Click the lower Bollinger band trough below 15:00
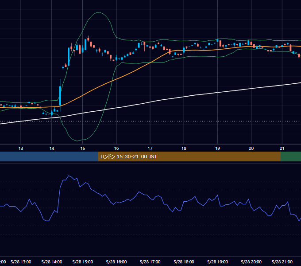This screenshot has width=301, height=266. coord(77,141)
